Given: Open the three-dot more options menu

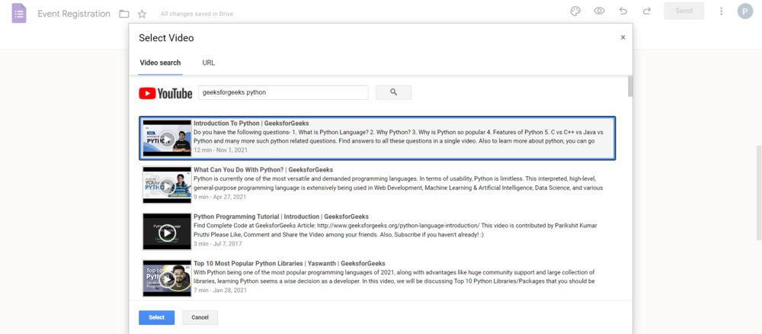Looking at the screenshot, I should click(x=721, y=11).
